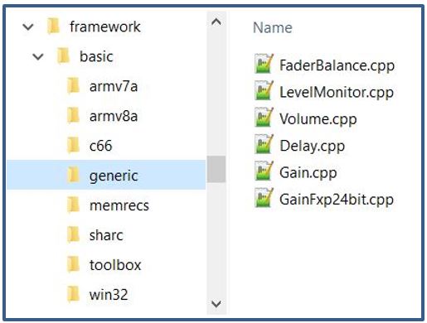Image resolution: width=427 pixels, height=323 pixels.
Task: Select the generic folder in tree
Action: pyautogui.click(x=106, y=175)
